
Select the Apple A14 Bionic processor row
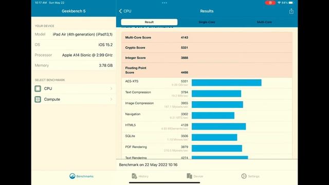74,55
